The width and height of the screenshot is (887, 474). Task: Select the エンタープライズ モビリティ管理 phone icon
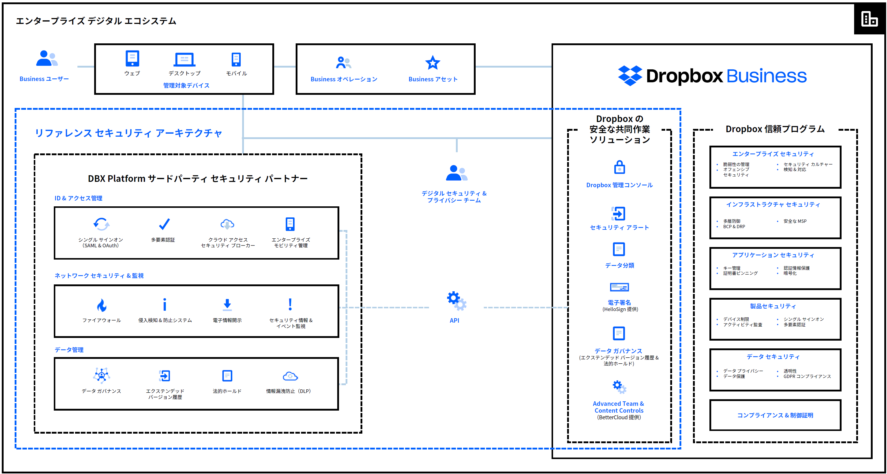coord(290,224)
